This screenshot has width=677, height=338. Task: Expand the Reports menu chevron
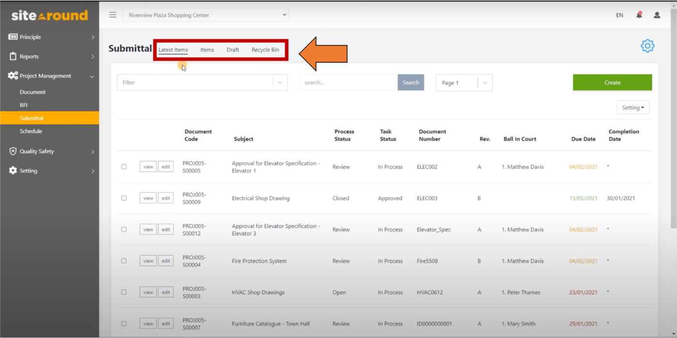tap(92, 56)
